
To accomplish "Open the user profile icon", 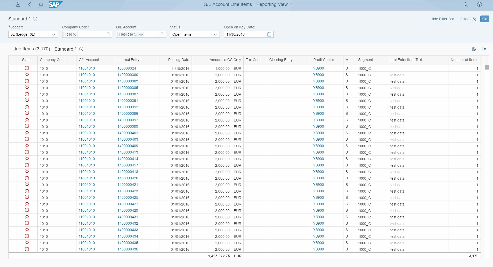I will pyautogui.click(x=18, y=4).
